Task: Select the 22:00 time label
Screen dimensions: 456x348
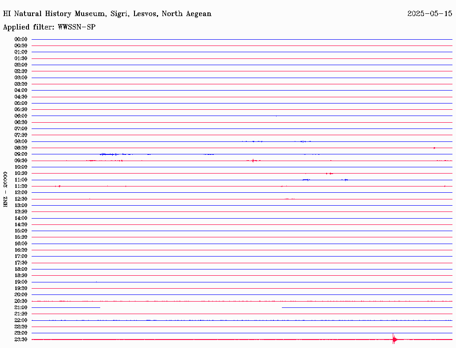Action: click(20, 320)
